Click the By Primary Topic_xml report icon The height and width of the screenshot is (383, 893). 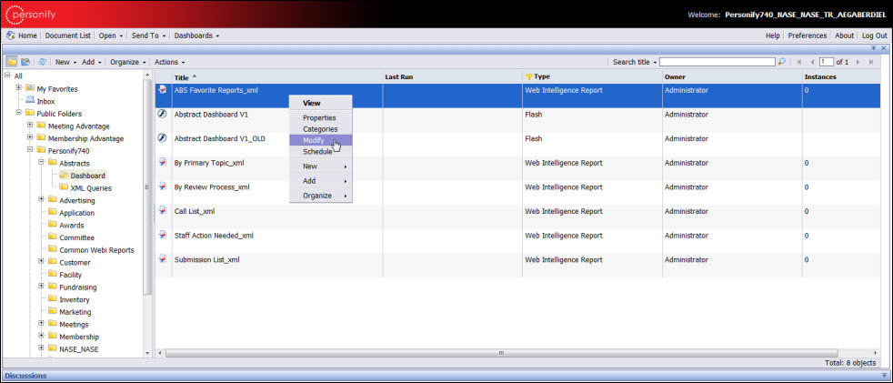(x=162, y=163)
